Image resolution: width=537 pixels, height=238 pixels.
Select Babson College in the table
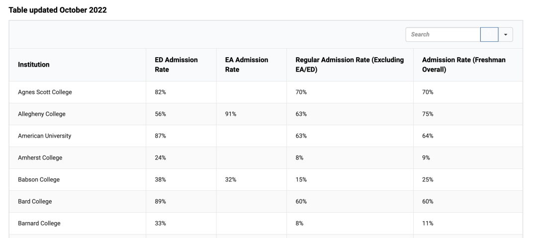coord(39,180)
